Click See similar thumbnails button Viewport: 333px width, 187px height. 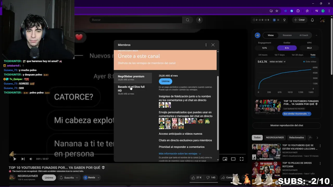pos(297,114)
